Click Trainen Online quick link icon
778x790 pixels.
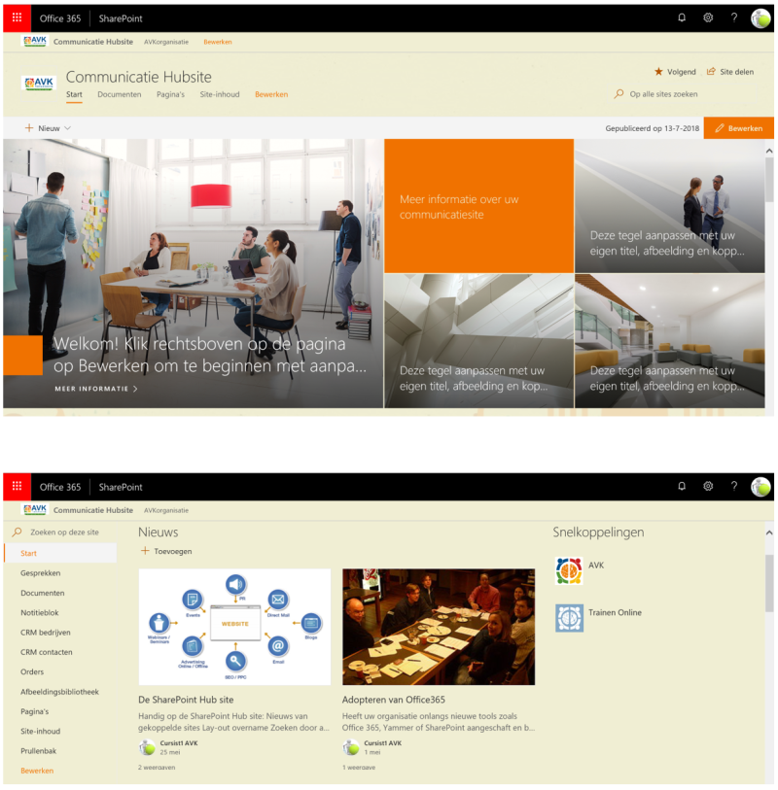[569, 618]
